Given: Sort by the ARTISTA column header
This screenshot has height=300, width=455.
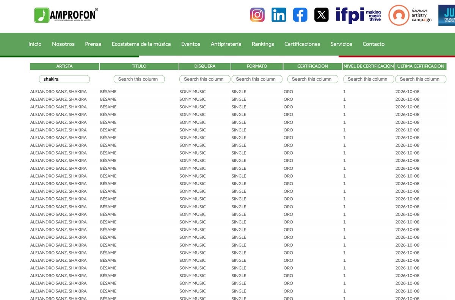Looking at the screenshot, I should [64, 66].
